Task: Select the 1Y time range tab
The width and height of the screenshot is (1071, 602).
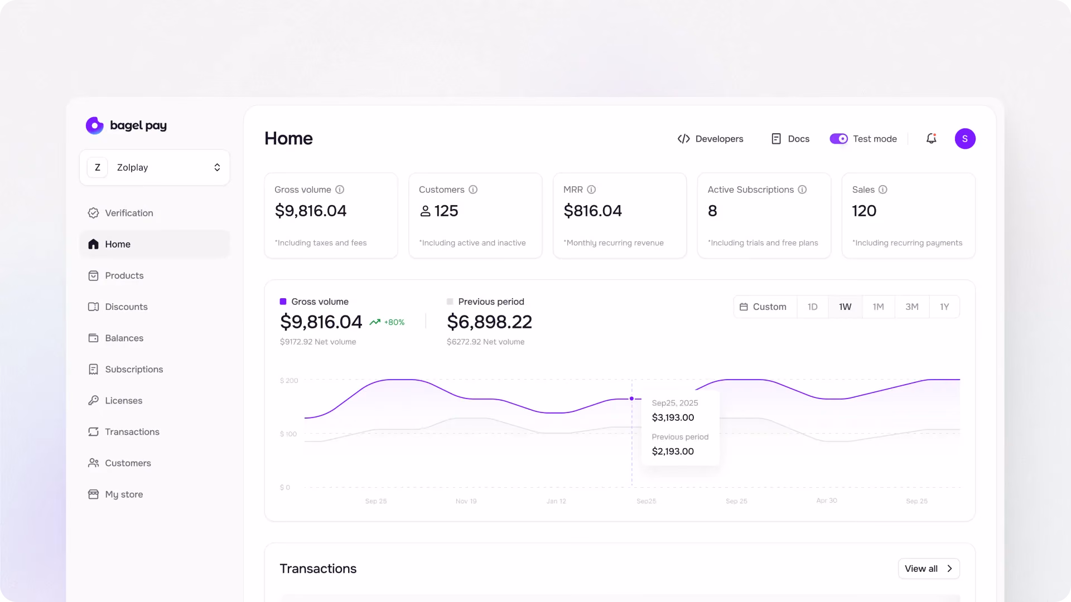Action: (x=944, y=307)
